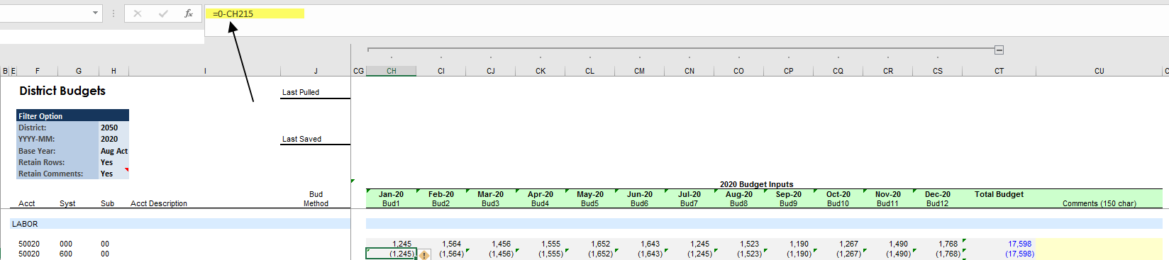Click the 'Acct Description' column heading

(x=159, y=203)
